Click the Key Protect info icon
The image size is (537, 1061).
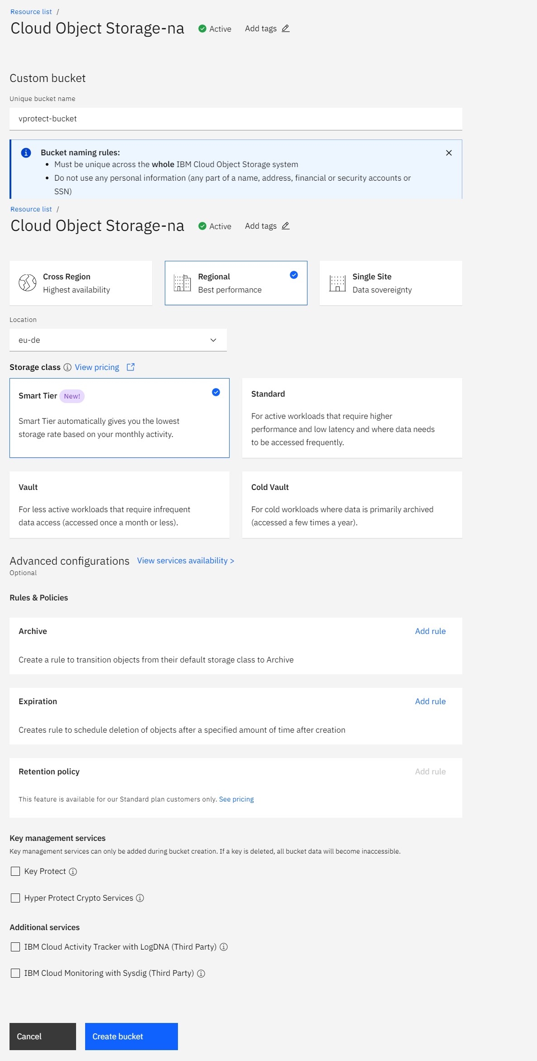coord(73,871)
